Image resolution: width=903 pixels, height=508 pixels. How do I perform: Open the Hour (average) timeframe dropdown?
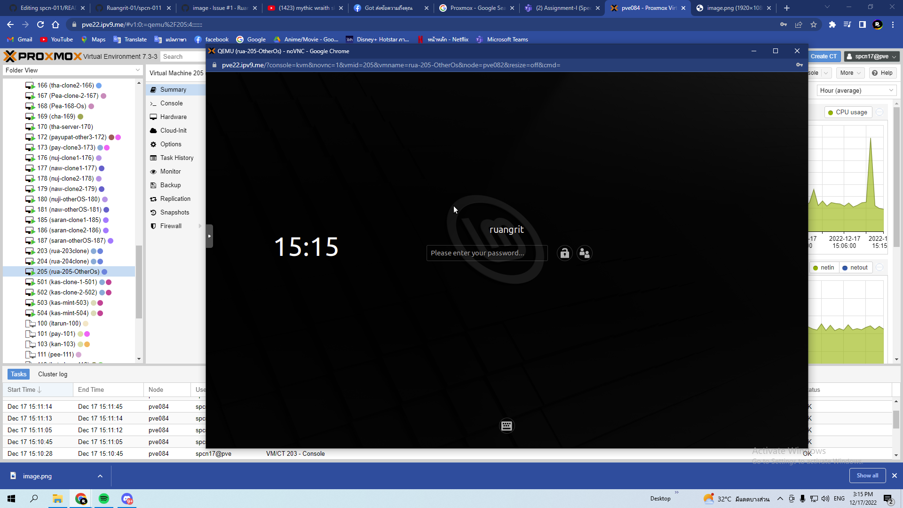(856, 90)
